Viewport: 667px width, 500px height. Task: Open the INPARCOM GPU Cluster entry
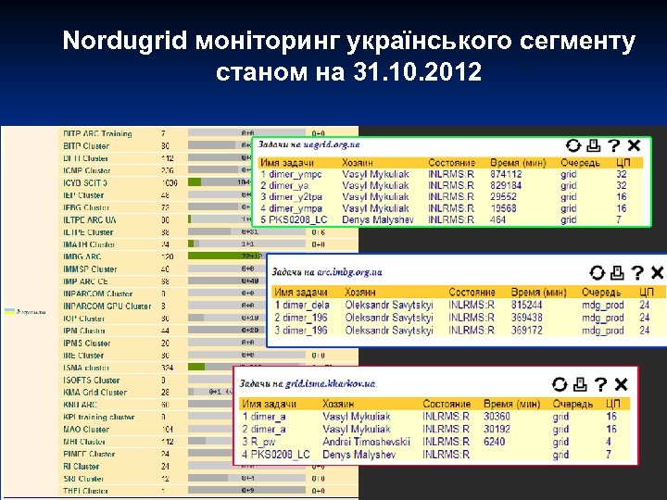coord(107,306)
